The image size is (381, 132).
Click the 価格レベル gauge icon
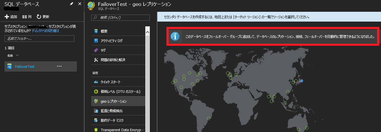click(96, 91)
